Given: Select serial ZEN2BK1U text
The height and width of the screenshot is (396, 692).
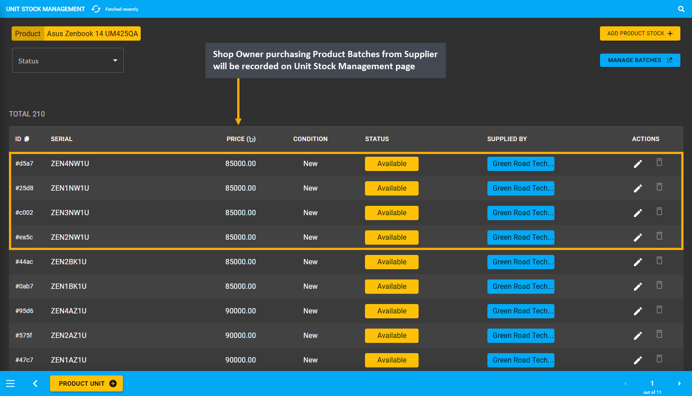Looking at the screenshot, I should point(69,262).
